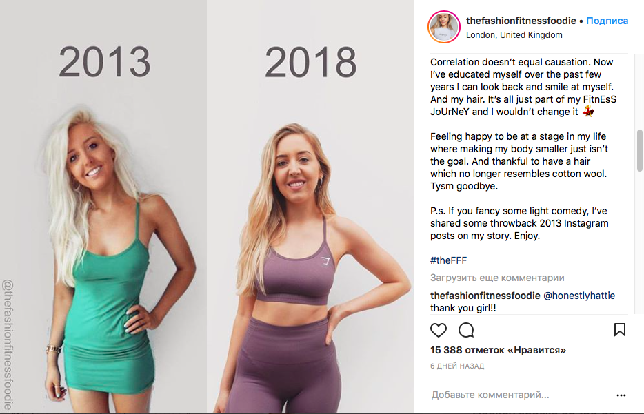
Task: Click the caption paragraph starting 'Feeling happy'
Action: click(x=519, y=161)
